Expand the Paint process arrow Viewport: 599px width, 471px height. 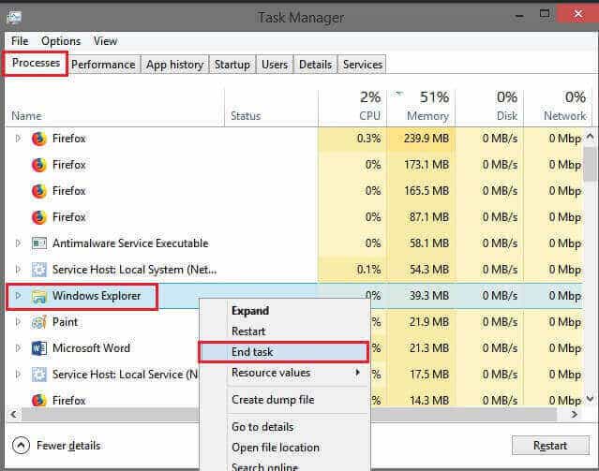click(x=18, y=322)
